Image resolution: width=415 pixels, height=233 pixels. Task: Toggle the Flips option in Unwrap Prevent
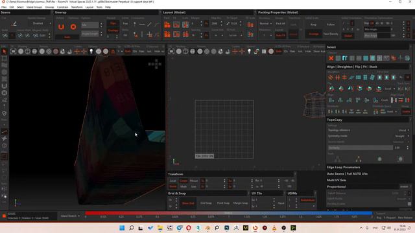[113, 23]
